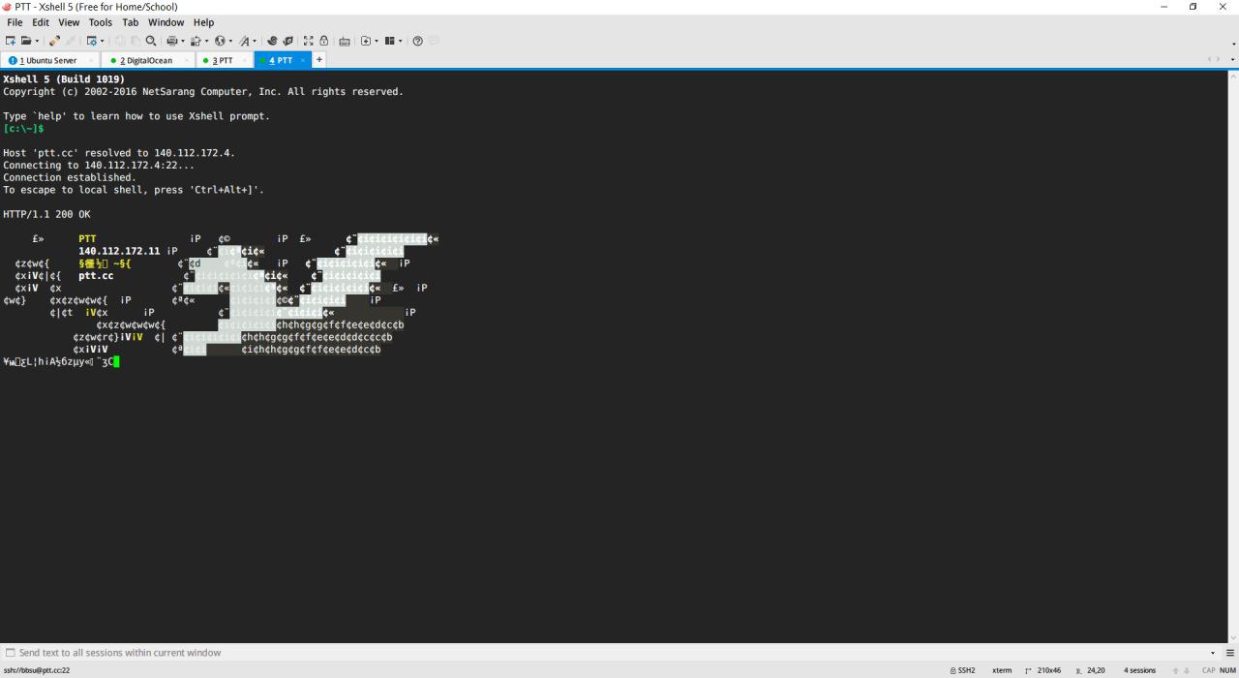Image resolution: width=1239 pixels, height=678 pixels.
Task: Click the xterm terminal type status
Action: pyautogui.click(x=1002, y=670)
